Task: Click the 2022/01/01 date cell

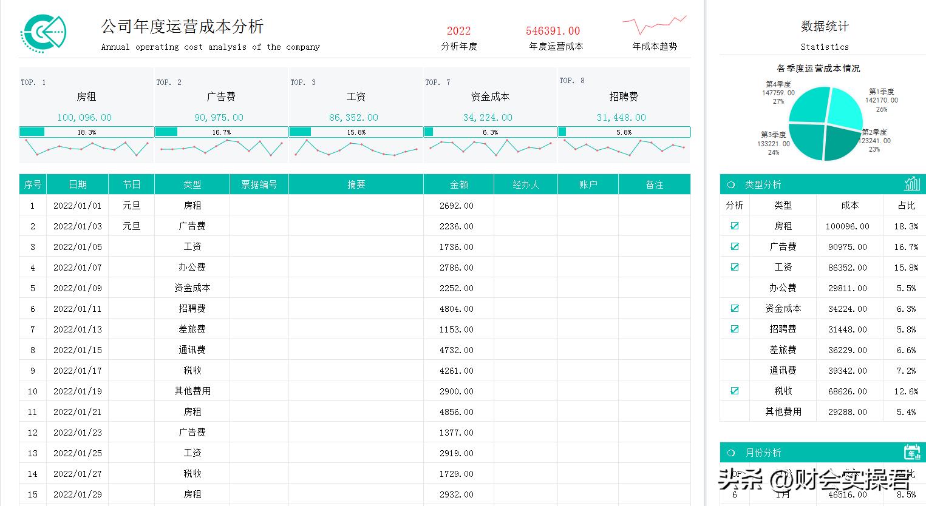Action: [x=77, y=205]
